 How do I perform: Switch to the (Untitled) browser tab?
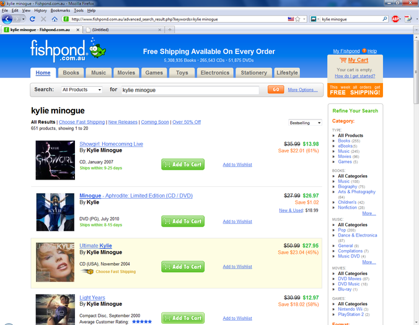coord(123,30)
